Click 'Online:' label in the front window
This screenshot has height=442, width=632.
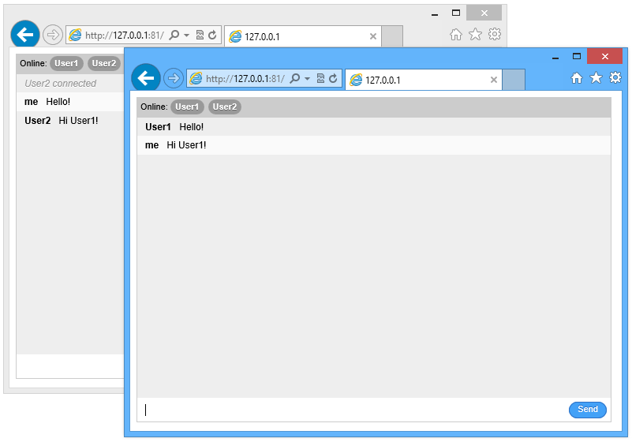[154, 107]
